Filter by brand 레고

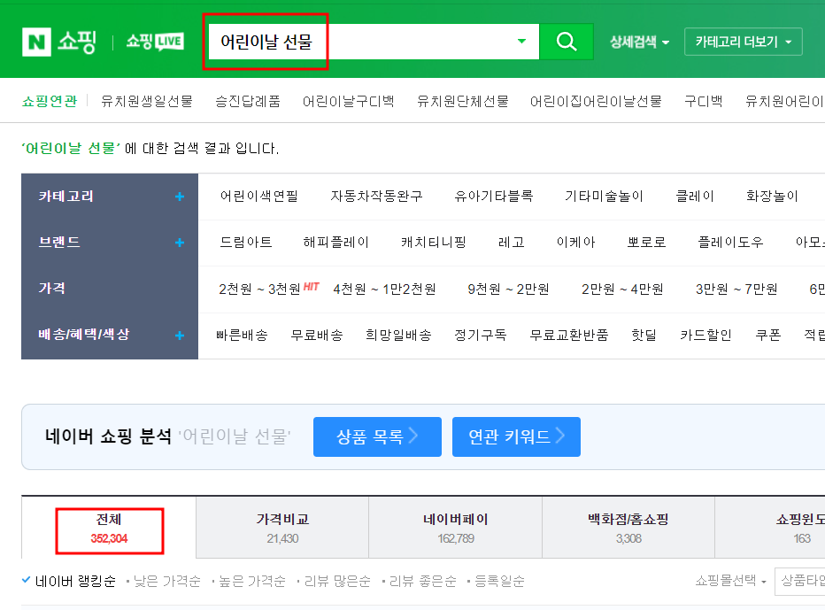(512, 242)
